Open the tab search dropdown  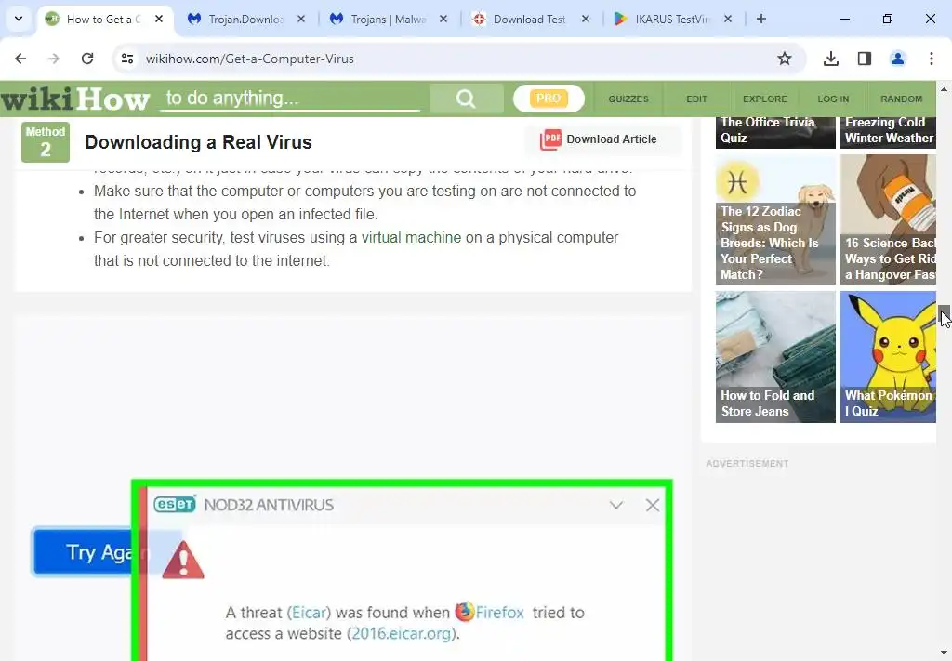point(19,19)
